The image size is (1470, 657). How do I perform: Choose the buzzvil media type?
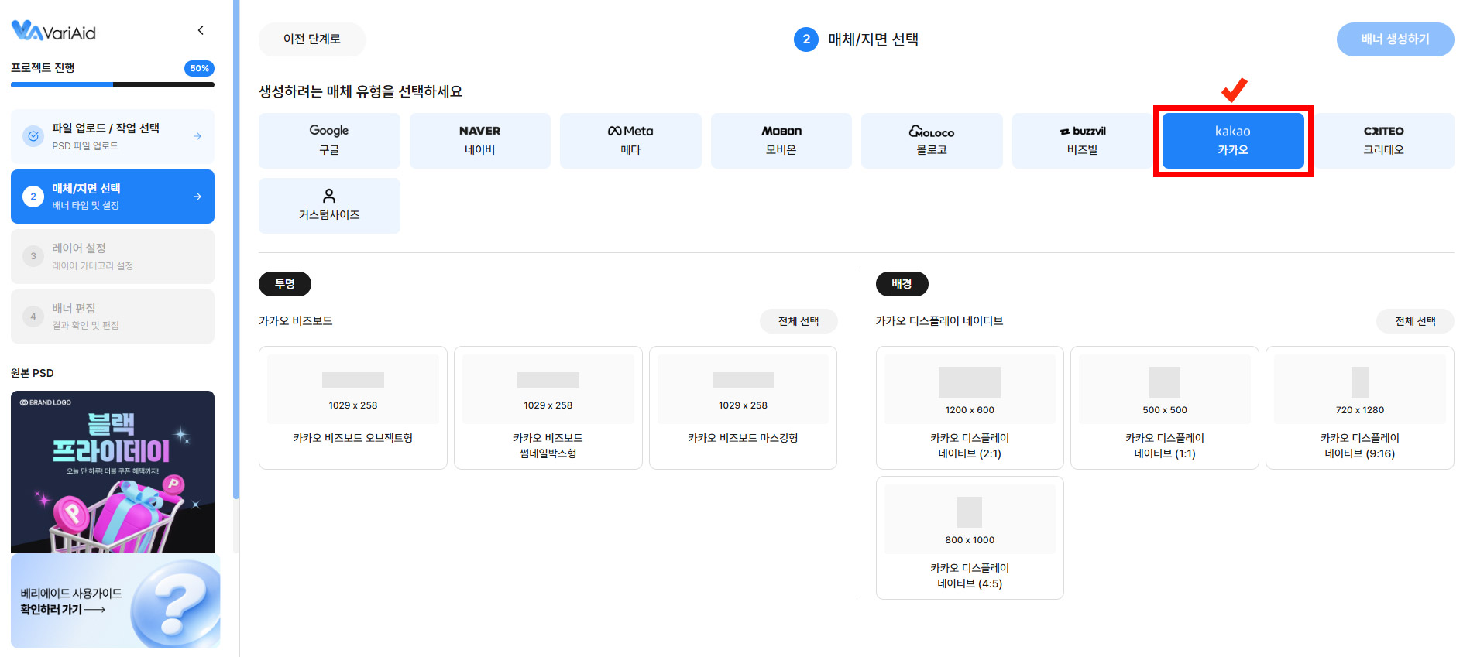click(1082, 140)
